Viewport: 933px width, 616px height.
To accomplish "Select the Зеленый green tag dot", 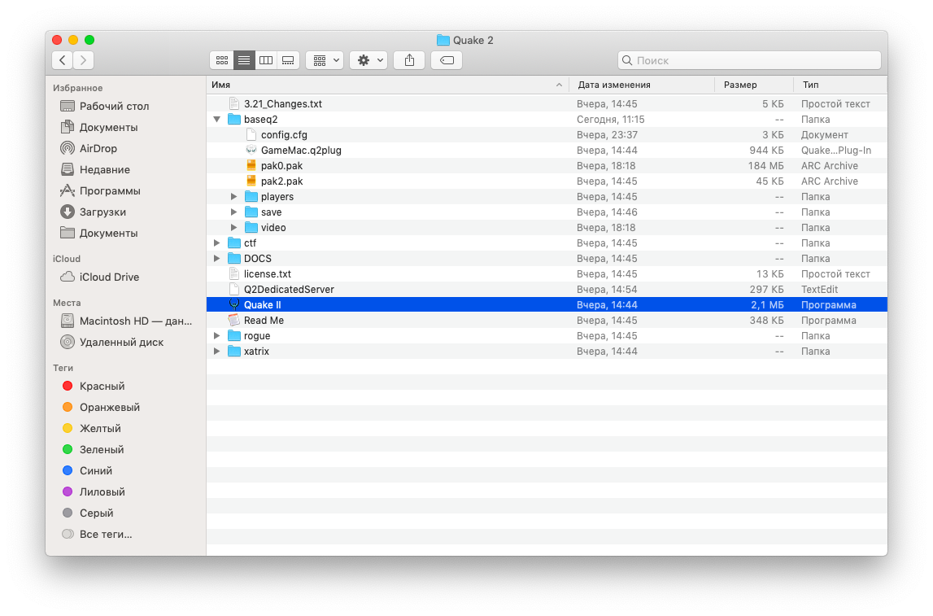I will (x=68, y=449).
